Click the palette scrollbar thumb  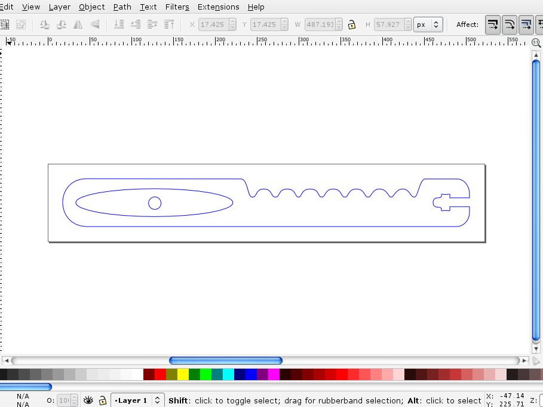point(26,387)
